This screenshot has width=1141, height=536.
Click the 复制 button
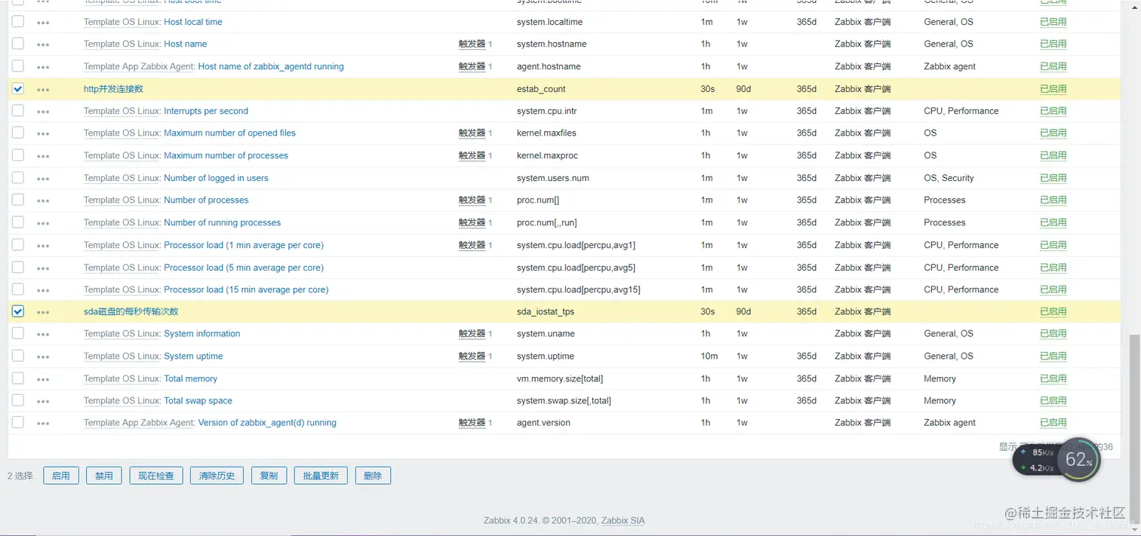(269, 476)
